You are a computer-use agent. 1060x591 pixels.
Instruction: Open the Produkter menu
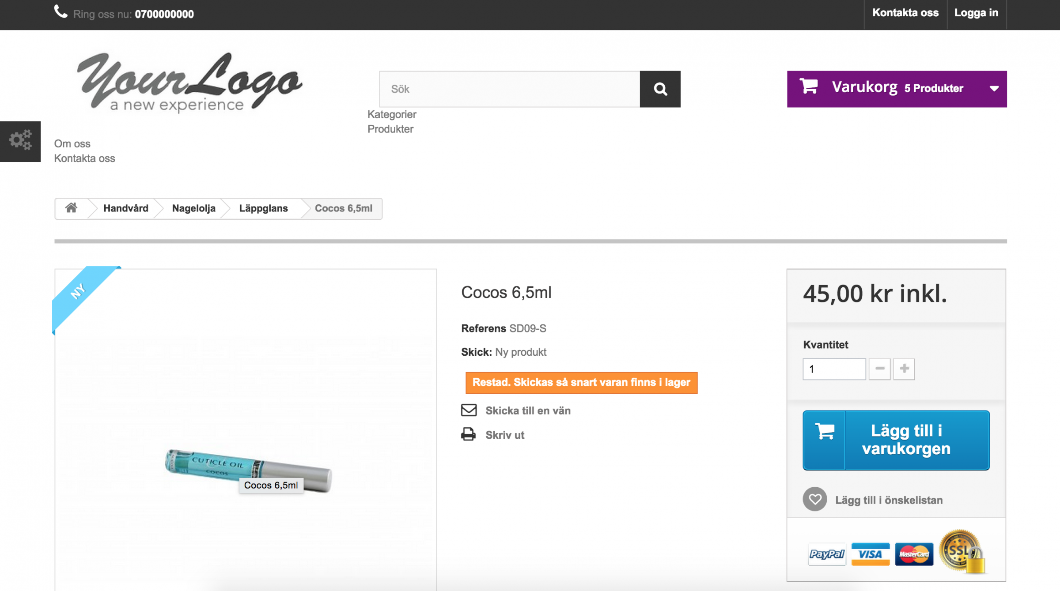390,129
